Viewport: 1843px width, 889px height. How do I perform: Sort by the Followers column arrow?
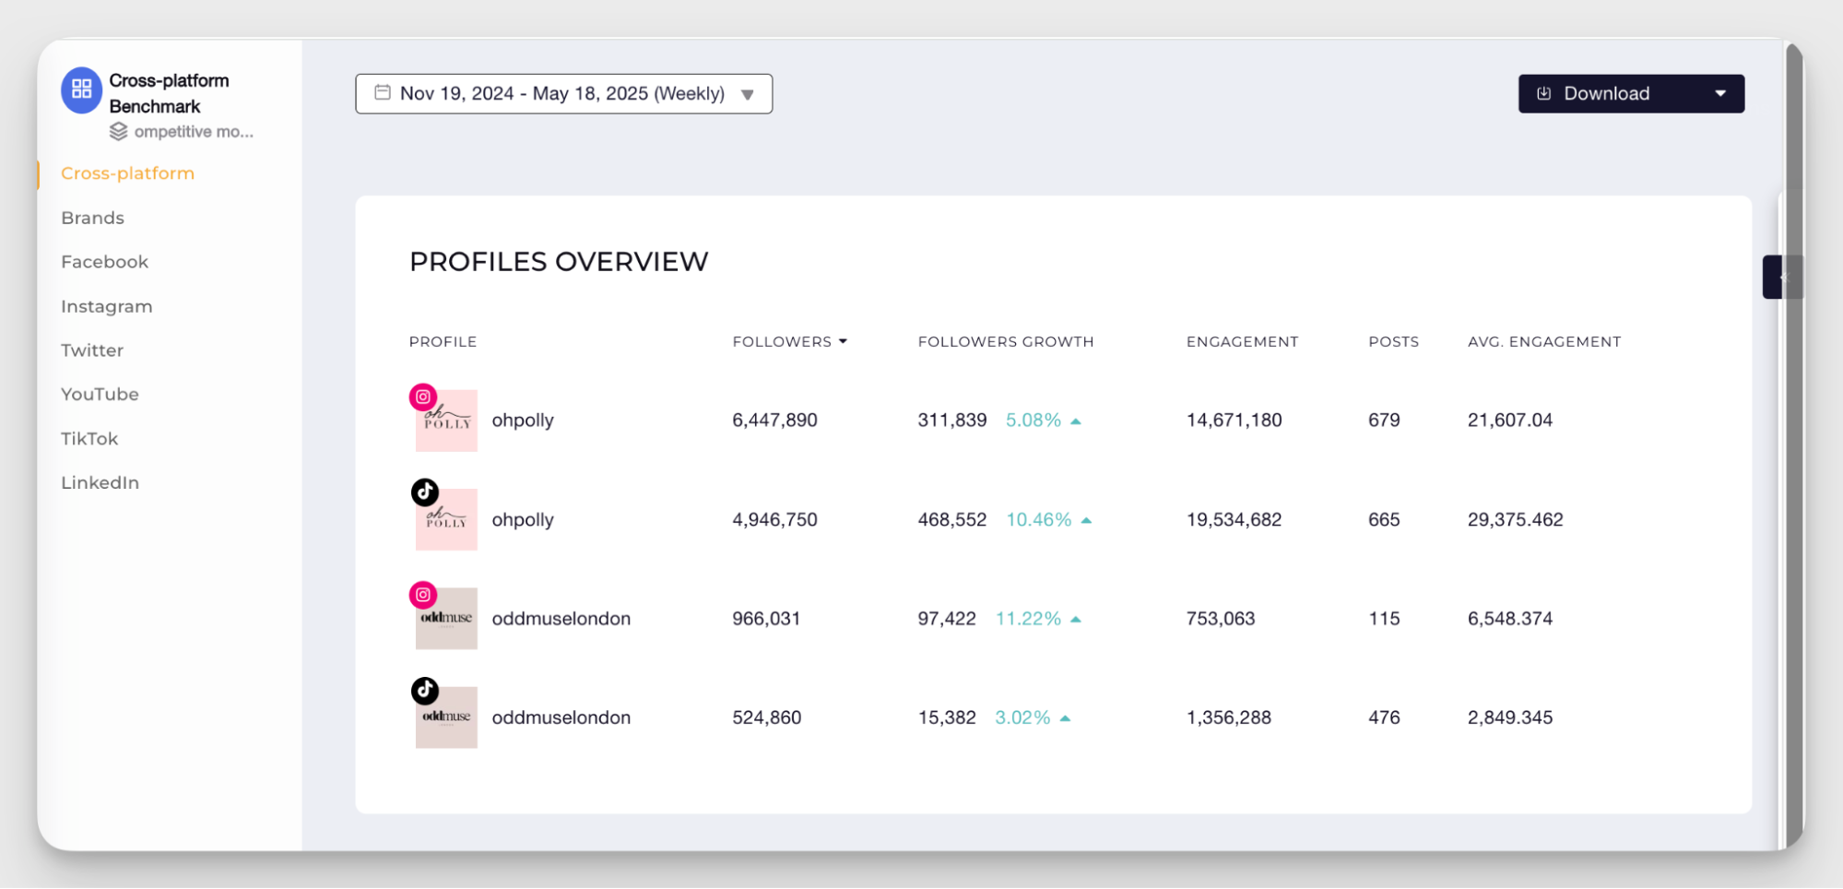[x=843, y=341]
